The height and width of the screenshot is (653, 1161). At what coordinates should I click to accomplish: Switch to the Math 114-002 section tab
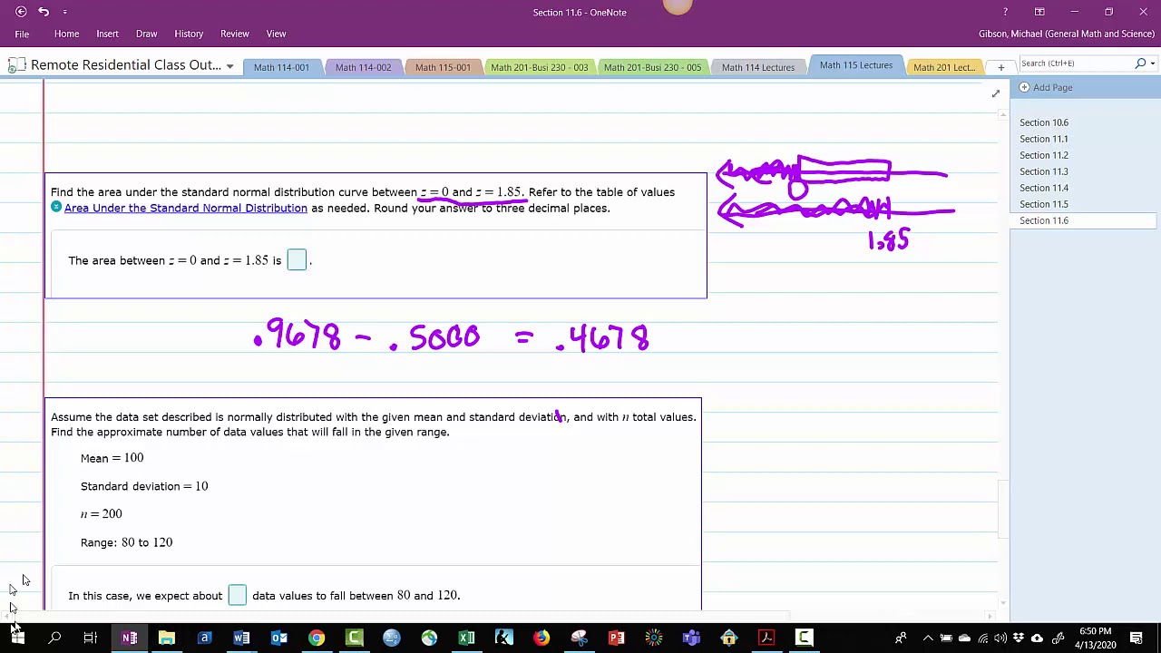click(x=363, y=67)
